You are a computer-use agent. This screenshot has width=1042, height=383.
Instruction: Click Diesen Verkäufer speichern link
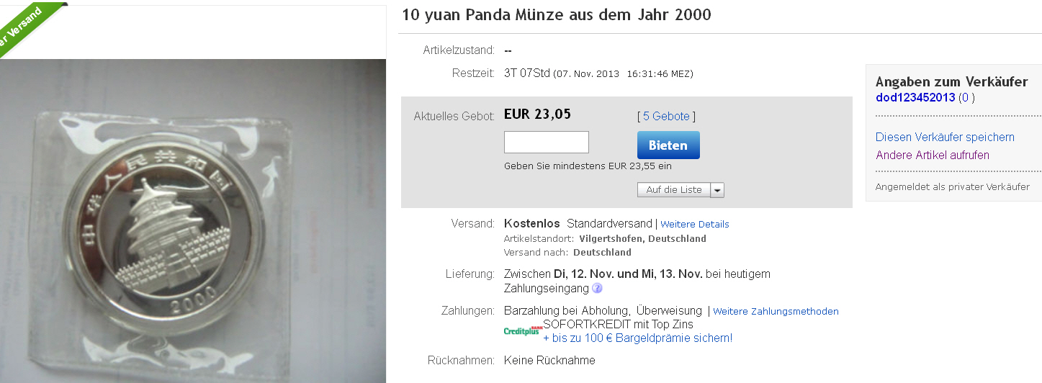(x=945, y=137)
